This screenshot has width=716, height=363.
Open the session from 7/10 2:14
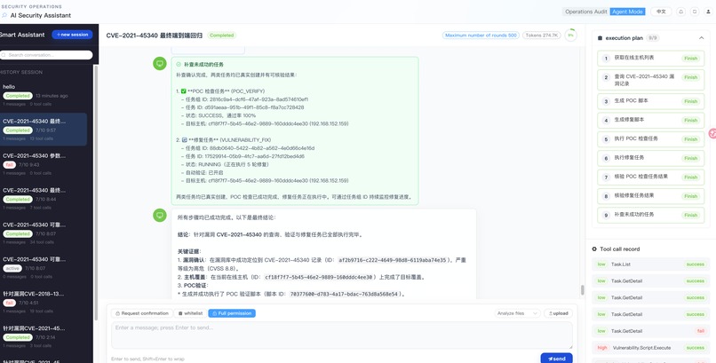pos(44,337)
